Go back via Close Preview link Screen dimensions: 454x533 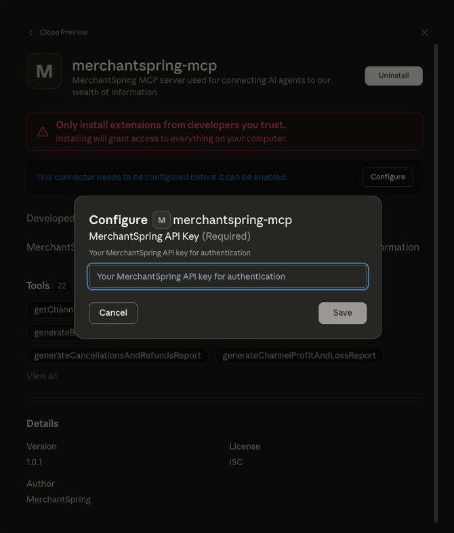[x=64, y=33]
